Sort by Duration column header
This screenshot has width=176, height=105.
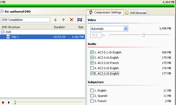point(57,27)
